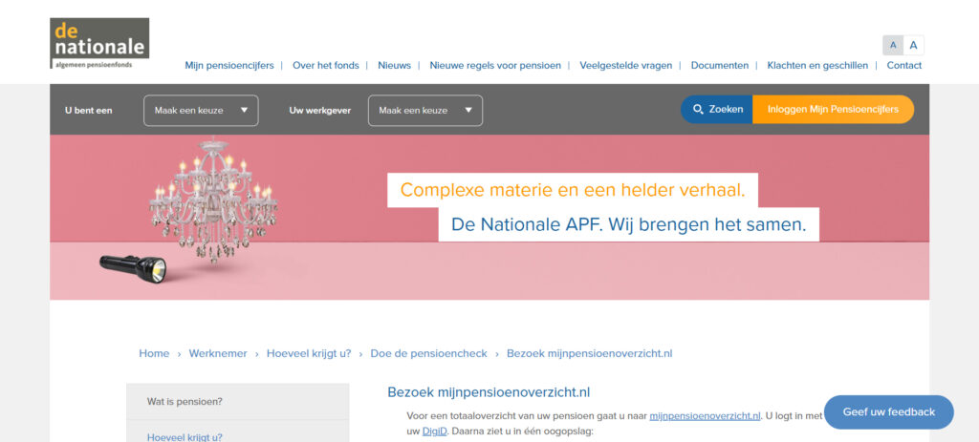Click Inloggen Mijn Pensioencijfers button
This screenshot has height=442, width=979.
point(833,109)
